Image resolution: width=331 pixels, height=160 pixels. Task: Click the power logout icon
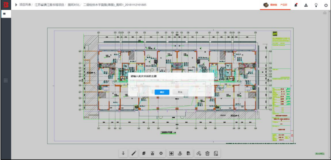pyautogui.click(x=326, y=5)
